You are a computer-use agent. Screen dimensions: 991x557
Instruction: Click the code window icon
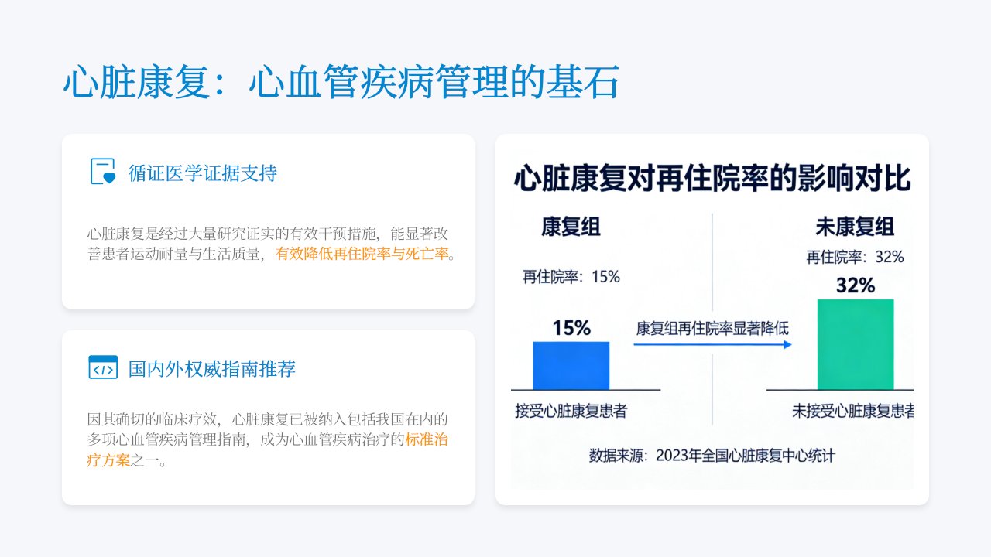(x=103, y=367)
